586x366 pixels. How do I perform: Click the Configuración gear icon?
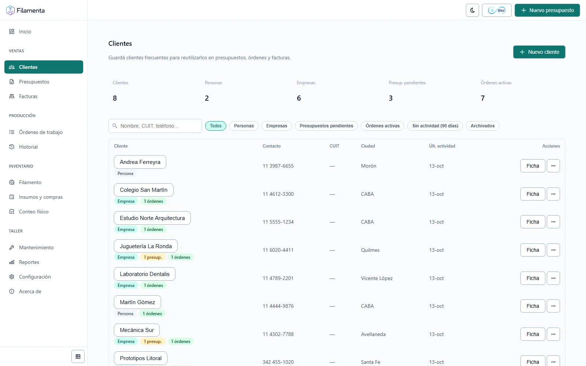(12, 277)
